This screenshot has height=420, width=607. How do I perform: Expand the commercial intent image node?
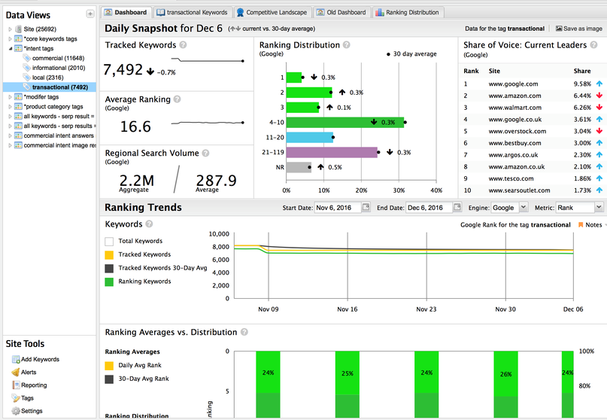(10, 145)
